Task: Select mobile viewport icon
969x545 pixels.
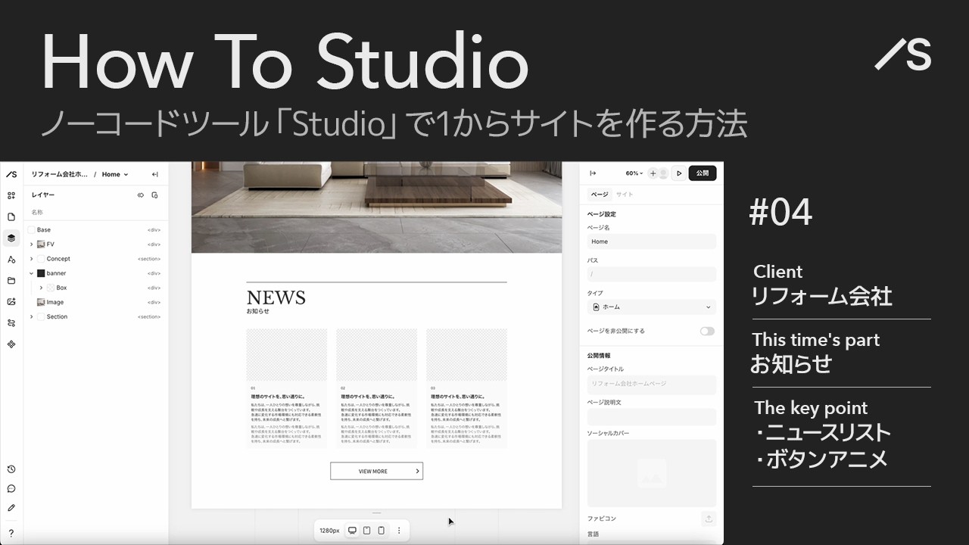Action: coord(381,531)
